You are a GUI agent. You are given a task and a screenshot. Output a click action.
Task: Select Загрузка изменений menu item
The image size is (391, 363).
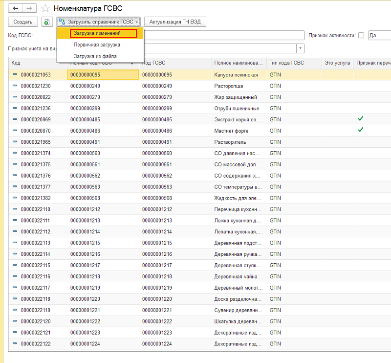pyautogui.click(x=103, y=33)
